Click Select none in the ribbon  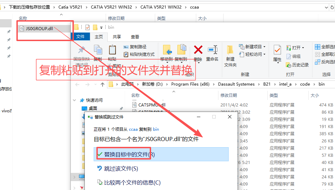[325, 54]
